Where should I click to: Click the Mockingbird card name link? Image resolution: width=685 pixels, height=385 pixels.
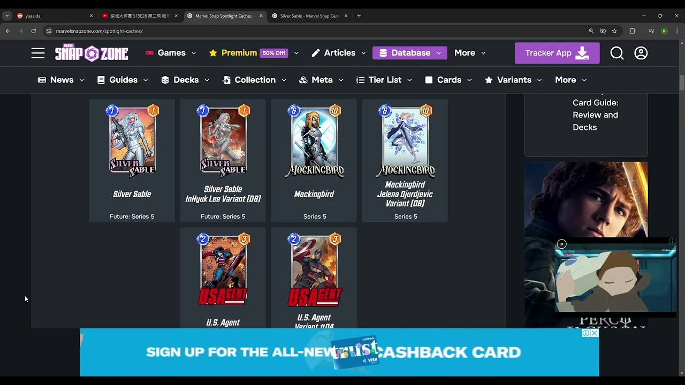coord(314,194)
